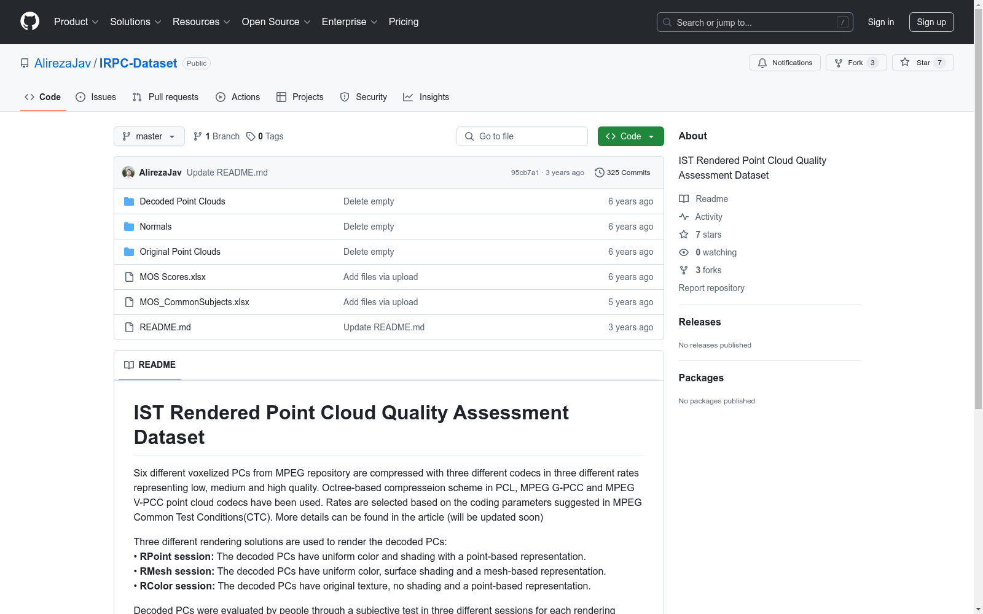This screenshot has width=983, height=614.
Task: Open the Packages heading link
Action: tap(701, 378)
